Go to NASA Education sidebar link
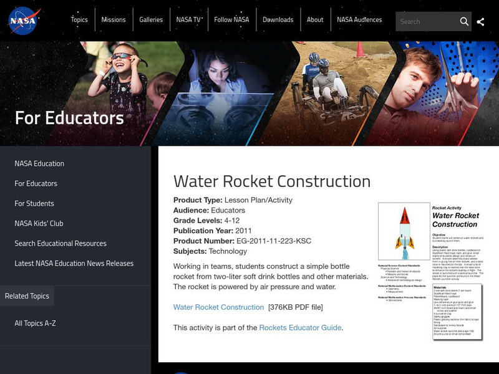The image size is (499, 374). click(39, 163)
